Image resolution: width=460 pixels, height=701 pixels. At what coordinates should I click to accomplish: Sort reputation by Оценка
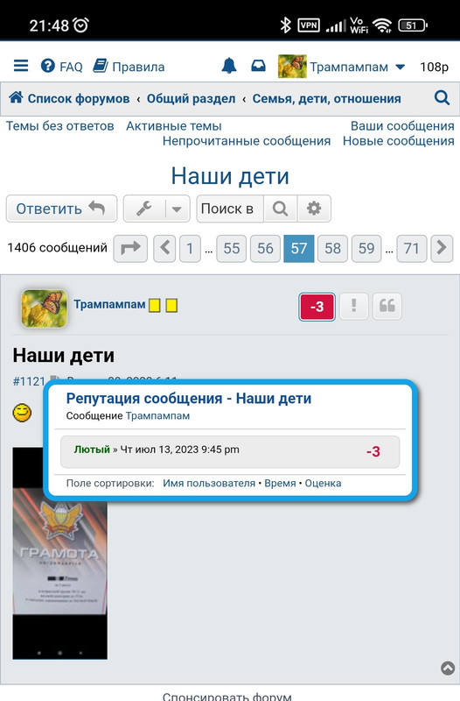[323, 484]
